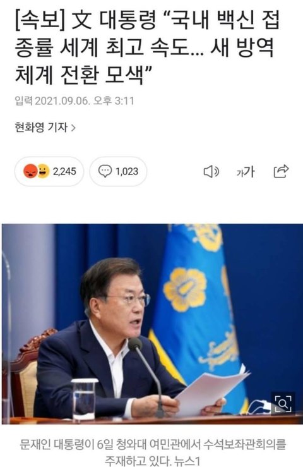Open the president press photo
The width and height of the screenshot is (303, 467).
pyautogui.click(x=152, y=324)
